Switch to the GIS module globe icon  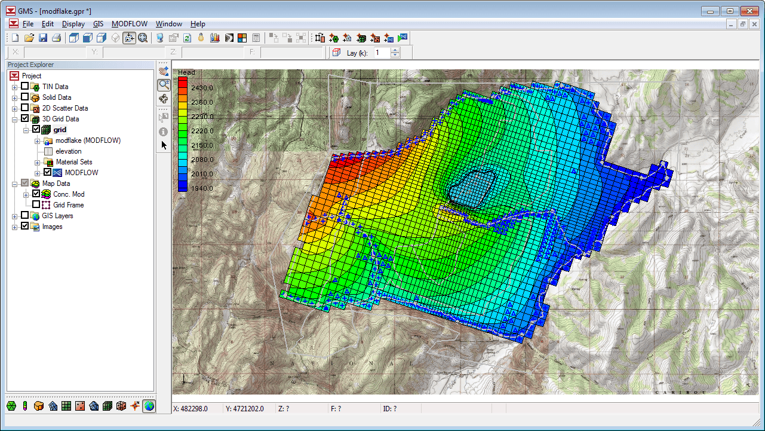(149, 406)
